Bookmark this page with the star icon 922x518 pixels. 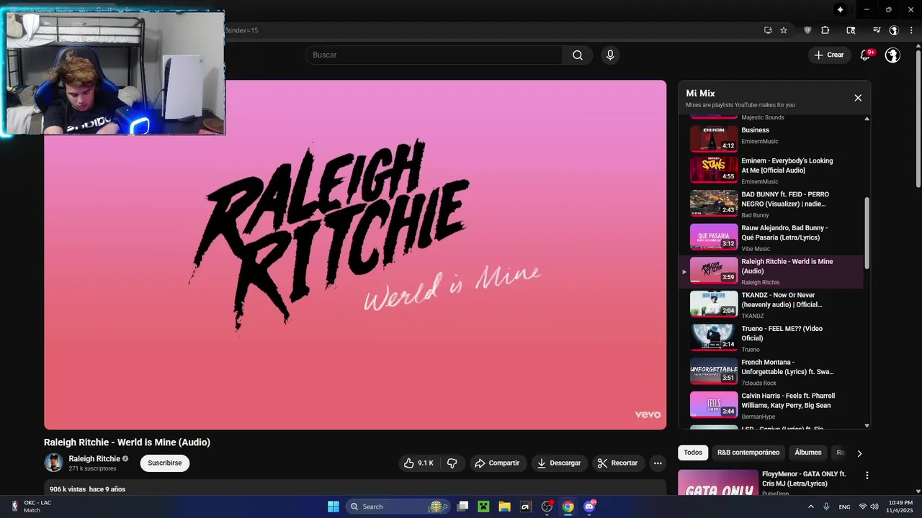784,30
